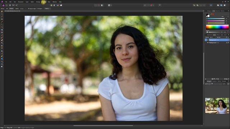This screenshot has height=129, width=230.
Task: Select the Rectangle shape tool
Action: tap(2, 59)
